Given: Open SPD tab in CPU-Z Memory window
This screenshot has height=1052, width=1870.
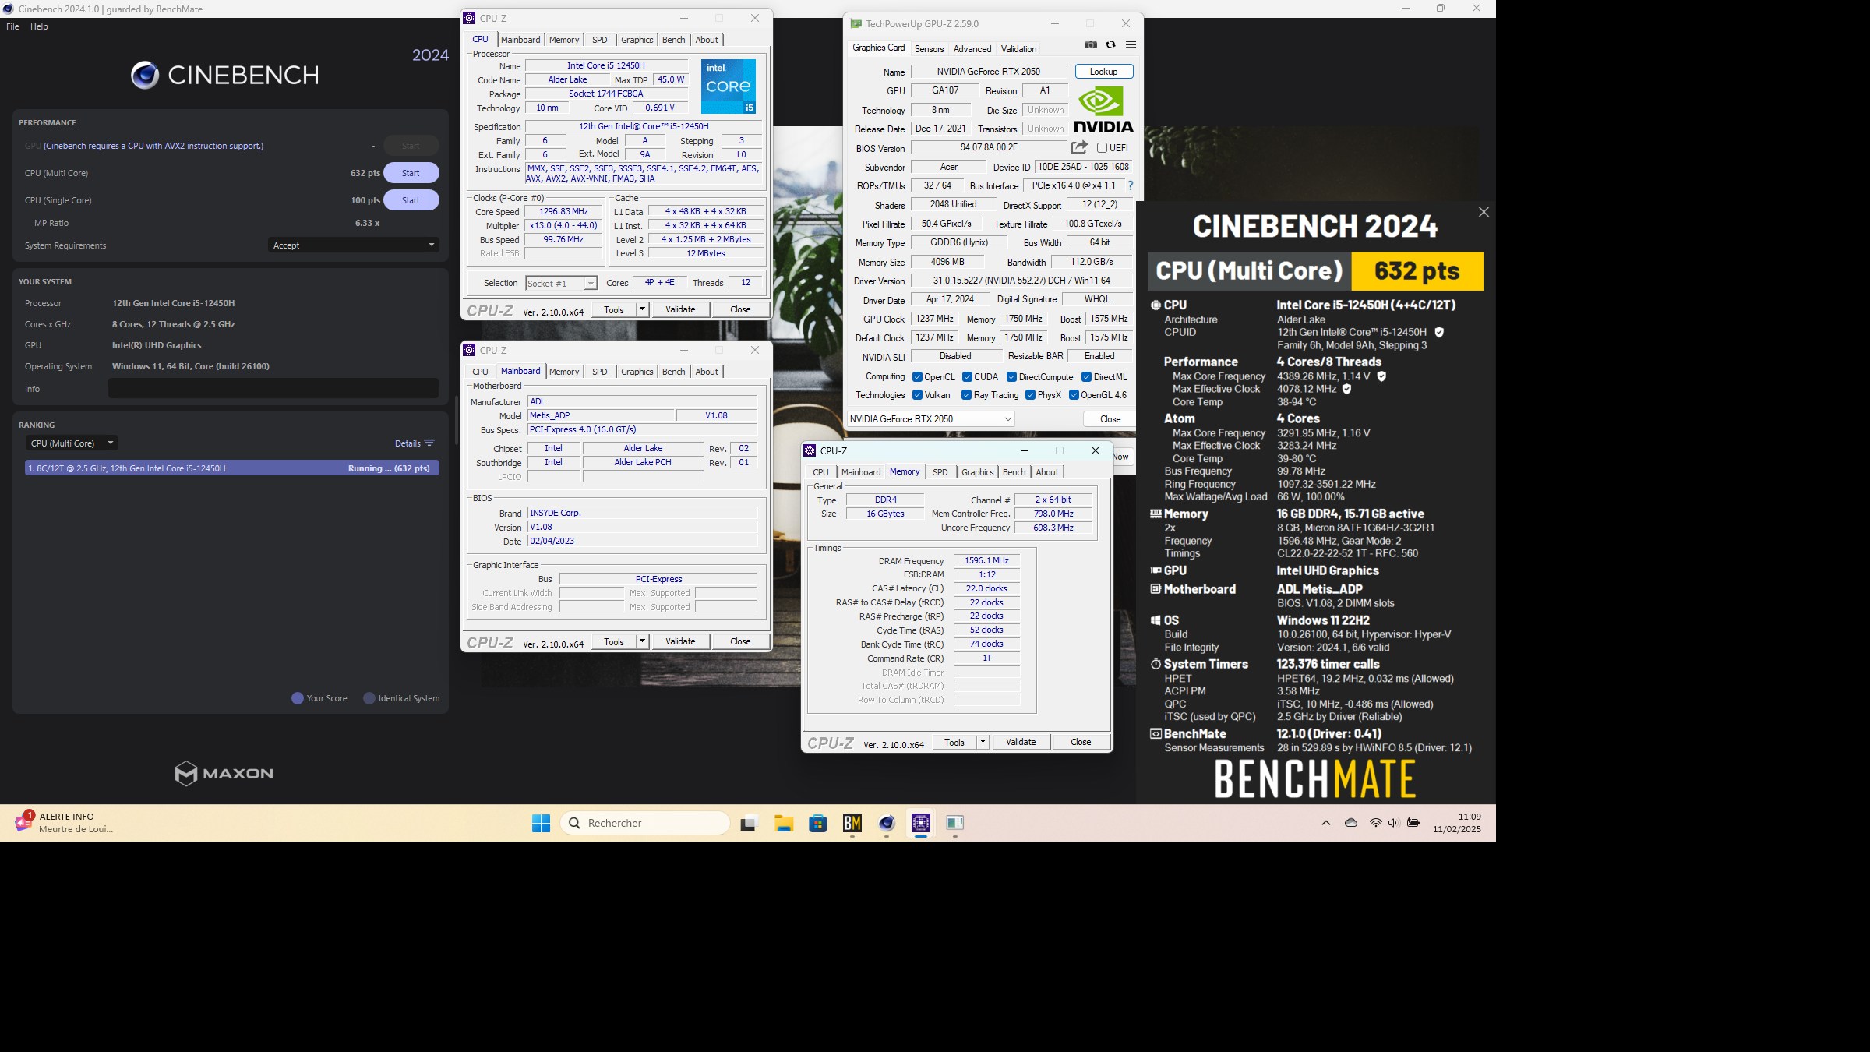Looking at the screenshot, I should pos(940,472).
